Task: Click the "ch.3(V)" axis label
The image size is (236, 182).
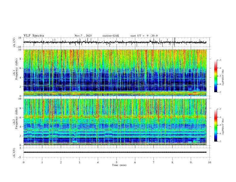Action: 14,153
